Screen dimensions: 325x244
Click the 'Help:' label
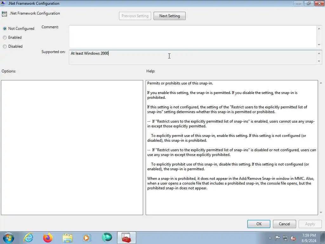151,71
